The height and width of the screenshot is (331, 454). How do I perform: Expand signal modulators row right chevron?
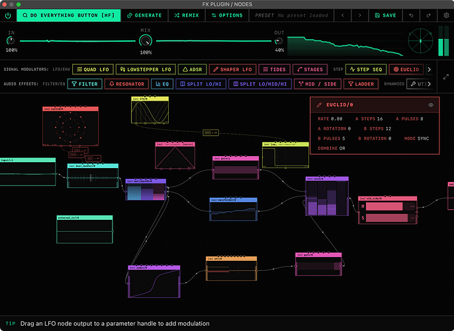click(429, 70)
